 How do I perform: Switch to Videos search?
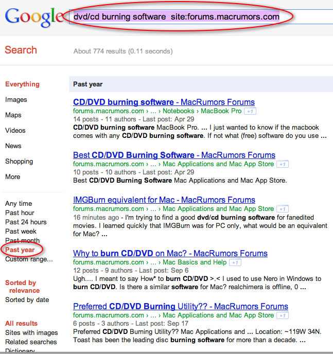(15, 131)
